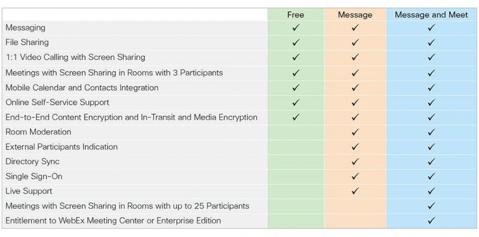Image resolution: width=479 pixels, height=237 pixels.
Task: Click the 1:1 Video Calling with Screen Sharing label
Action: pyautogui.click(x=75, y=57)
